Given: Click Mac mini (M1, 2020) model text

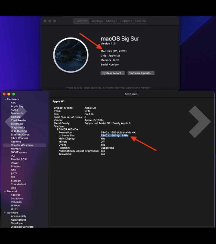Looking at the screenshot, I should [113, 51].
